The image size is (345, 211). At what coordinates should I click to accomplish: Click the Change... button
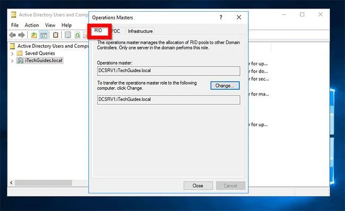point(225,86)
